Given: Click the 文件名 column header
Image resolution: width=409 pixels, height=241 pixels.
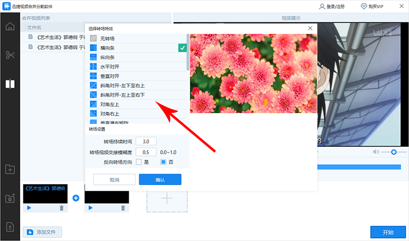Looking at the screenshot, I should (34, 27).
